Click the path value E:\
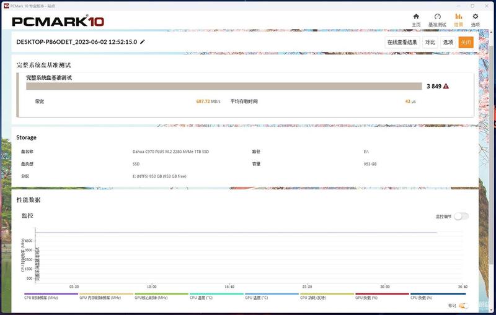 [366, 152]
